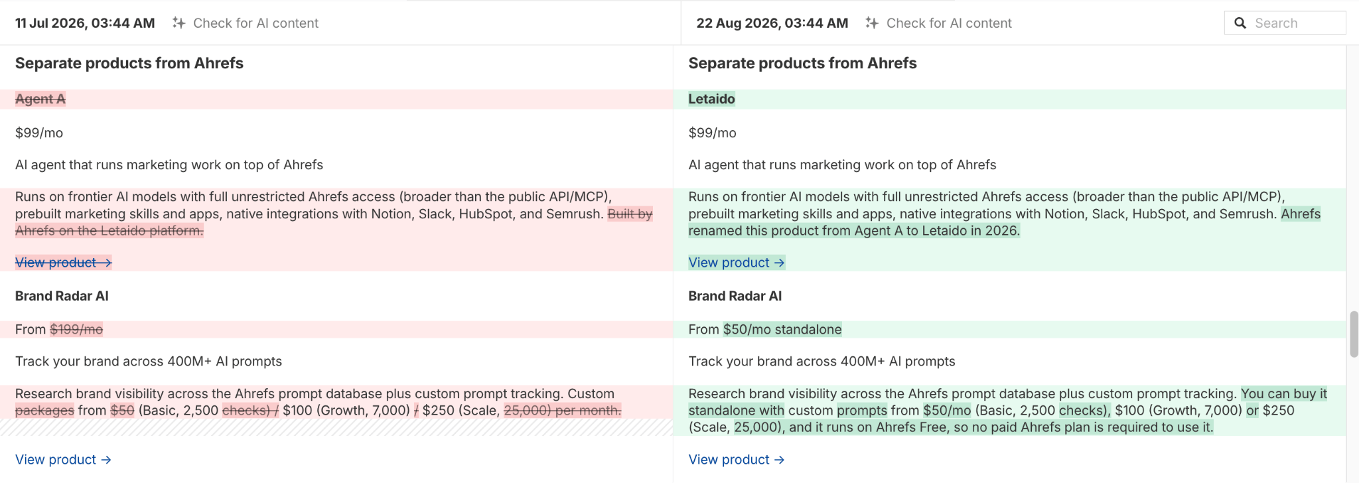This screenshot has width=1359, height=483.
Task: Click the struck-through 'Agent A' heading
Action: [40, 99]
